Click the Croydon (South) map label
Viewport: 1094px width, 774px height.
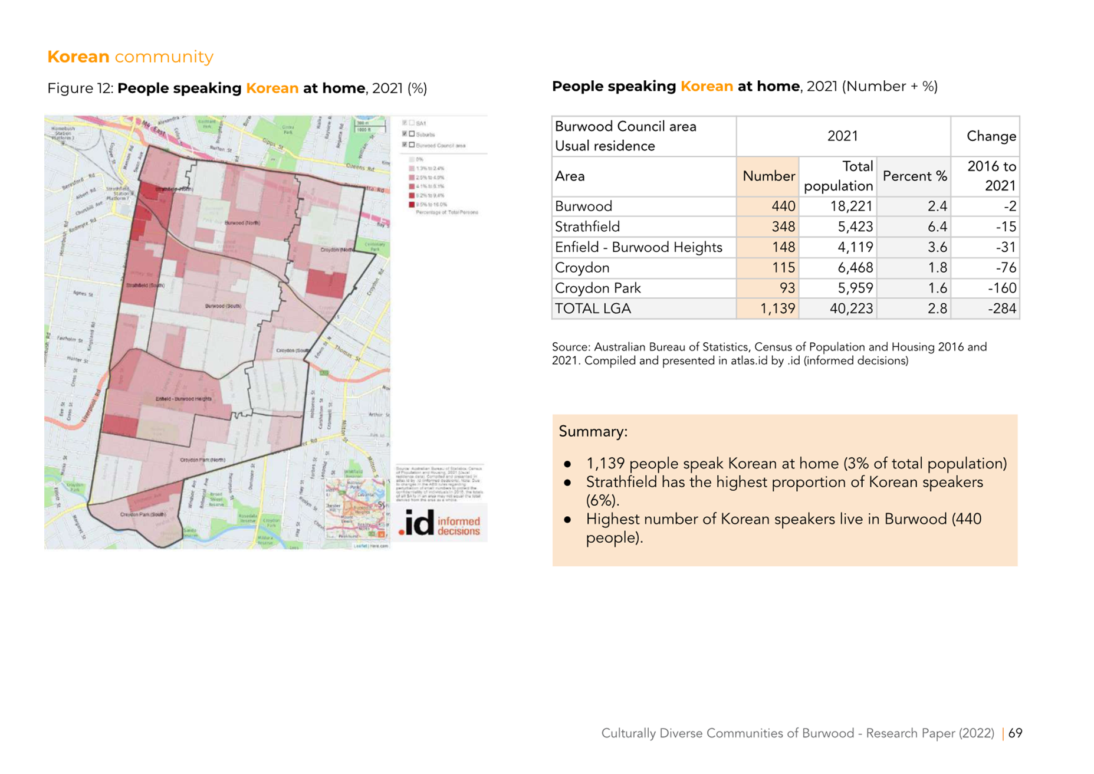293,350
